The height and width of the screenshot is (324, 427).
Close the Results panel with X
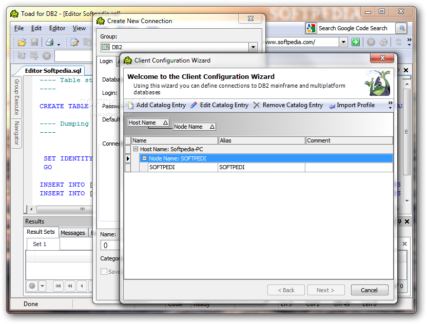pos(407,221)
